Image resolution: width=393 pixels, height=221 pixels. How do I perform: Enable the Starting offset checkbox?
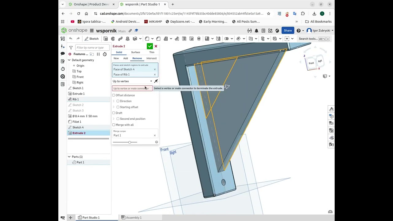coord(118,107)
